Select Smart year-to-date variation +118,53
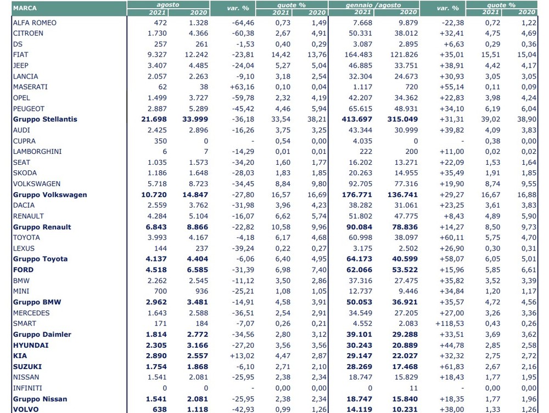This screenshot has height=413, width=549. [x=450, y=323]
